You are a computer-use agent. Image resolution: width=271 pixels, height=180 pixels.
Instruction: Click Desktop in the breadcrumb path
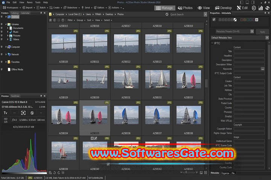[x=109, y=14]
